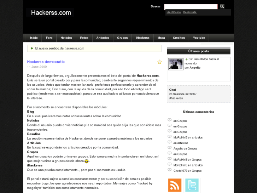Viewport: 257px width, 193px height.
Task: Click the Blog section heading
Action: click(30, 112)
